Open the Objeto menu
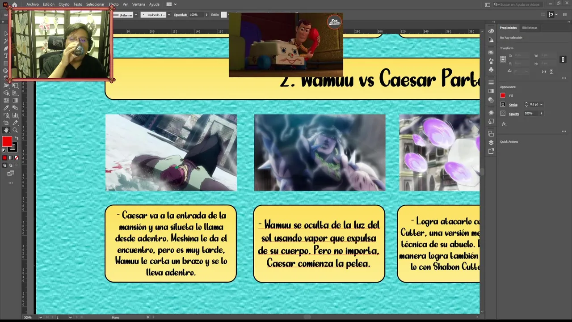The width and height of the screenshot is (572, 322). click(x=64, y=4)
